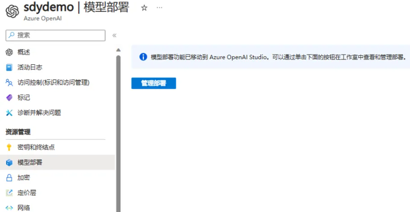Click the 概述 overview icon
Image resolution: width=410 pixels, height=212 pixels.
click(9, 52)
